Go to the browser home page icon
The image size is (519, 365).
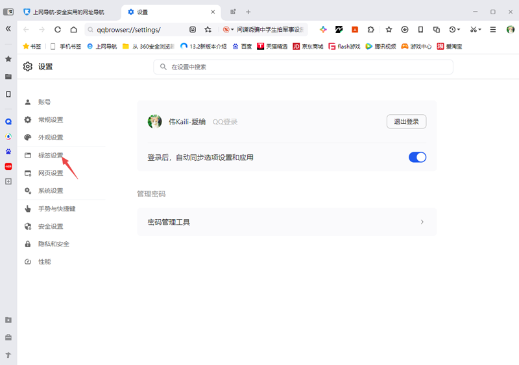click(73, 30)
